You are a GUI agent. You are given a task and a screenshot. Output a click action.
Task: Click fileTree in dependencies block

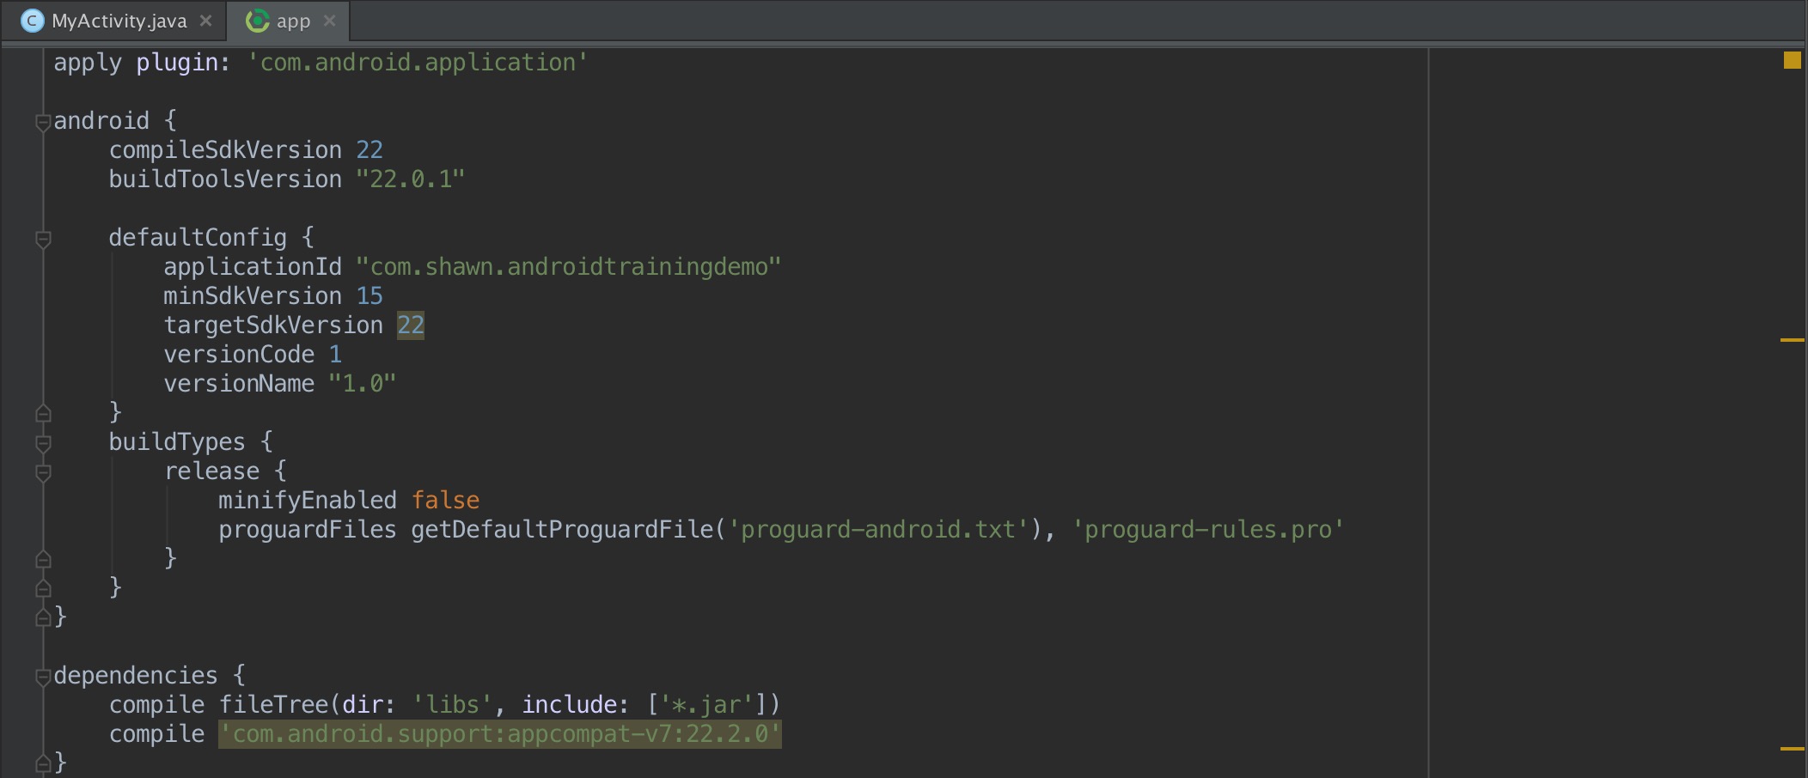(273, 705)
